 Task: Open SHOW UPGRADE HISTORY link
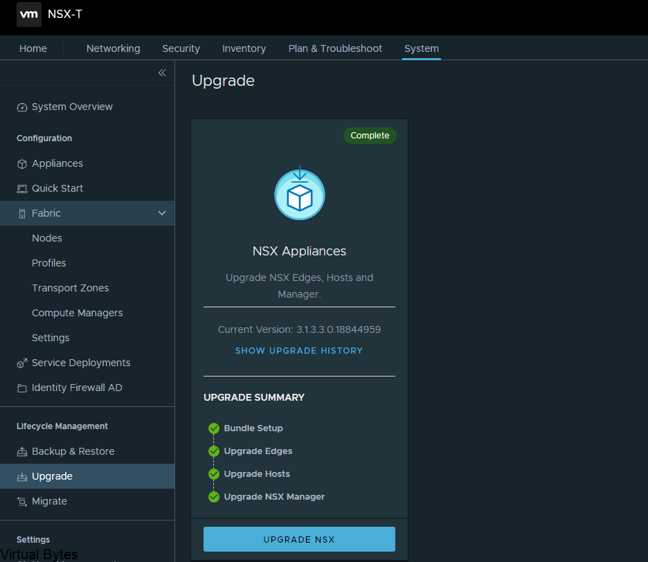pos(299,351)
